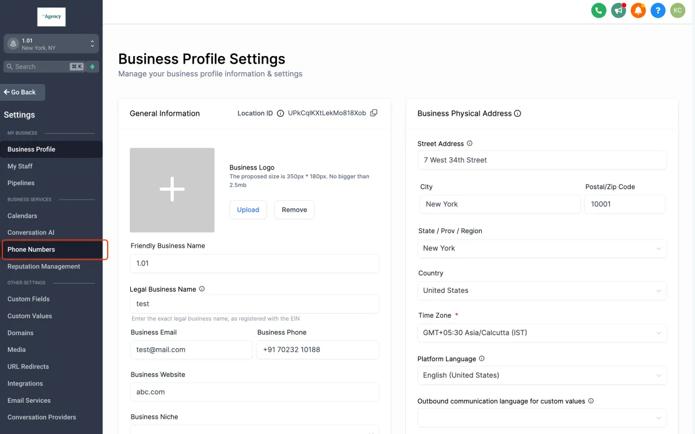Expand the Time Zone dropdown

[x=542, y=333]
